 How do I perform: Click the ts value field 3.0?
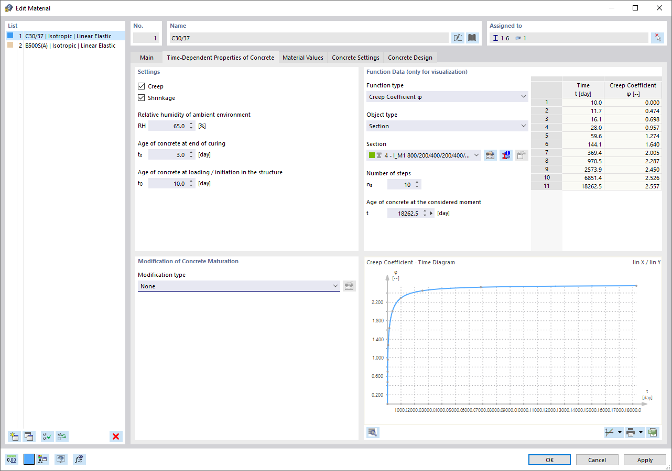[168, 155]
